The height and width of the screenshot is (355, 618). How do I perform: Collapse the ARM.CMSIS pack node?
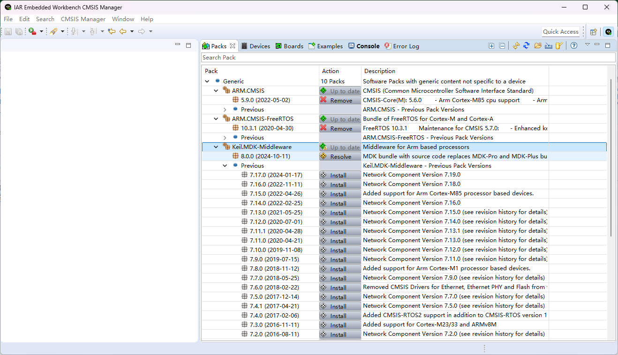216,91
